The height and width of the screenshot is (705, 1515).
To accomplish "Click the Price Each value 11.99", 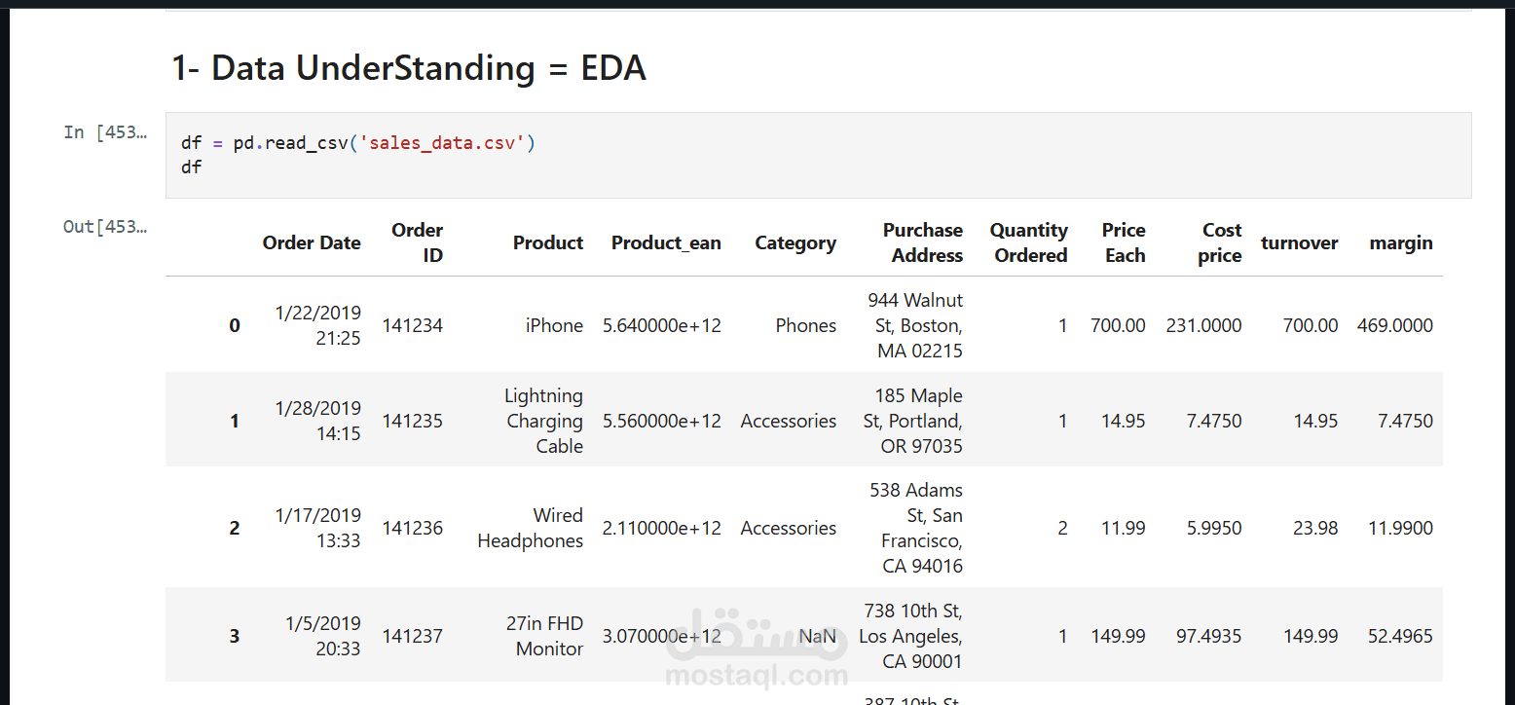I will (1124, 528).
